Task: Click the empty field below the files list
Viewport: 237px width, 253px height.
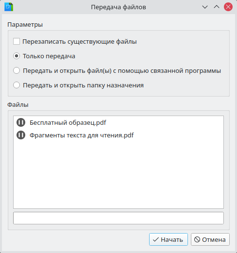Action: [x=118, y=218]
